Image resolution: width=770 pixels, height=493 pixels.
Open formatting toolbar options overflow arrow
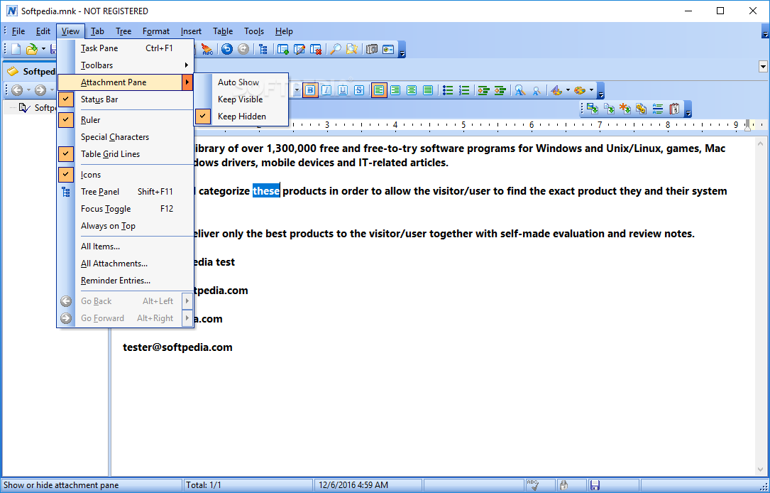pyautogui.click(x=600, y=91)
